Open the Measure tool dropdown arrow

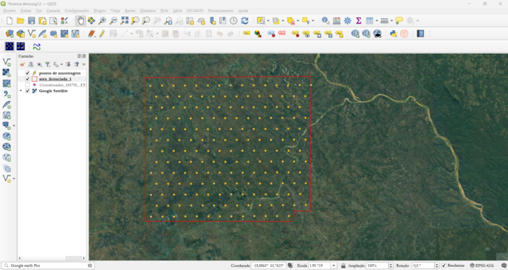pyautogui.click(x=392, y=20)
